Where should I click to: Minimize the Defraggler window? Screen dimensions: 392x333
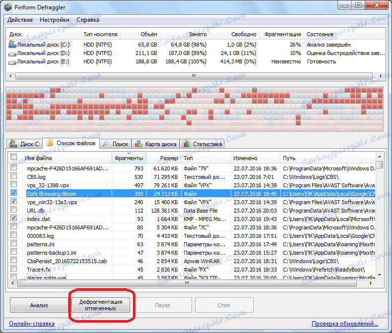coord(344,5)
